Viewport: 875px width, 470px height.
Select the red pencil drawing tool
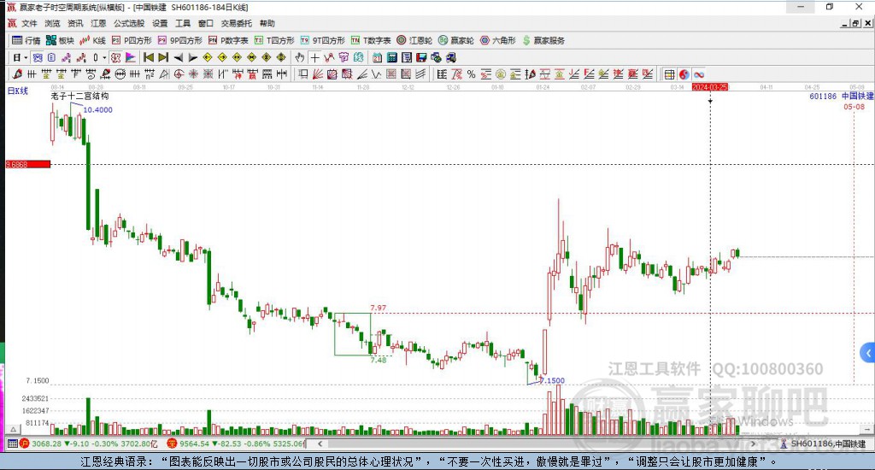[17, 74]
